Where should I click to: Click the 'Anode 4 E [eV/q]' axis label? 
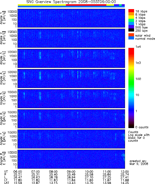tap(3, 78)
